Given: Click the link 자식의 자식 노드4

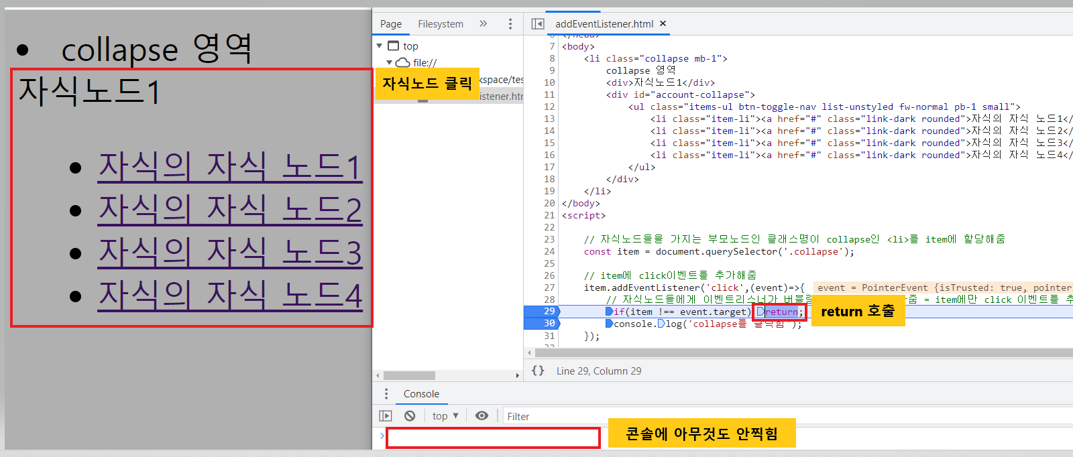Looking at the screenshot, I should (x=230, y=296).
